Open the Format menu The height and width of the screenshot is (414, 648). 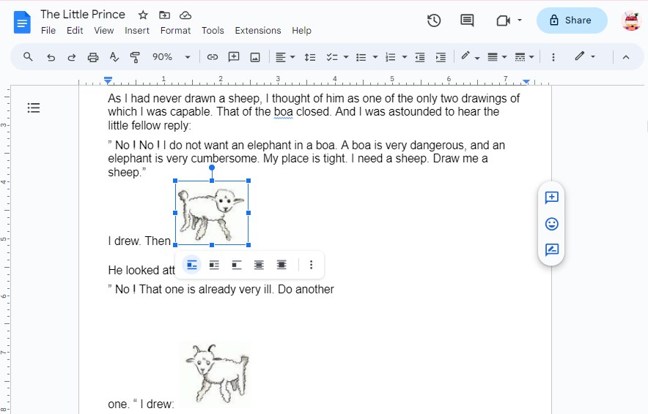tap(176, 31)
